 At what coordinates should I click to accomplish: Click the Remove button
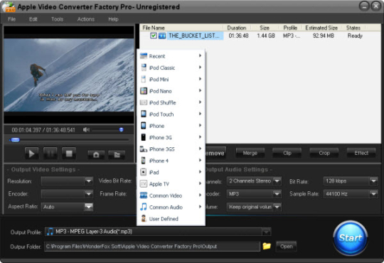[215, 153]
